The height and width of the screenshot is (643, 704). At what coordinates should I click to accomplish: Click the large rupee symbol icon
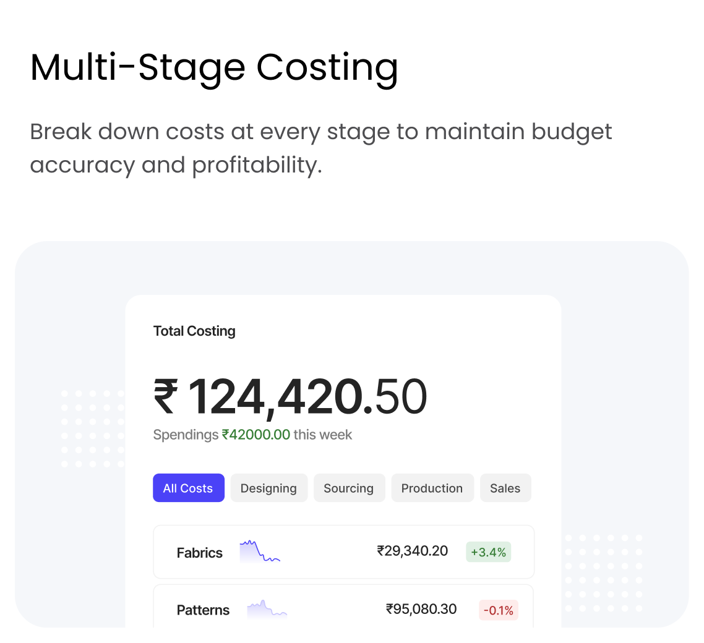point(165,397)
